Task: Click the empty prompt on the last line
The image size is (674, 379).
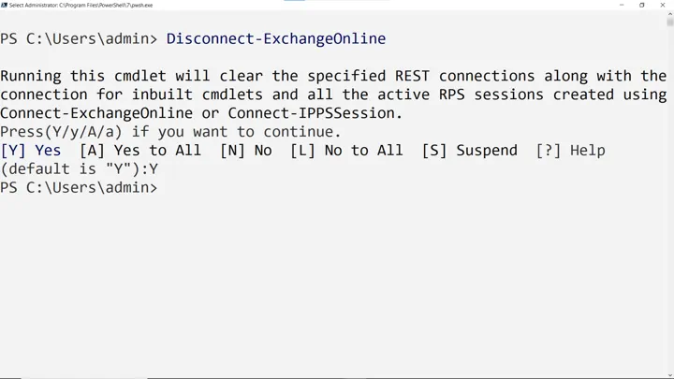Action: point(79,188)
